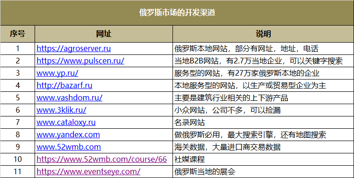Select the cell with number 9
The image size is (354, 178).
point(18,147)
